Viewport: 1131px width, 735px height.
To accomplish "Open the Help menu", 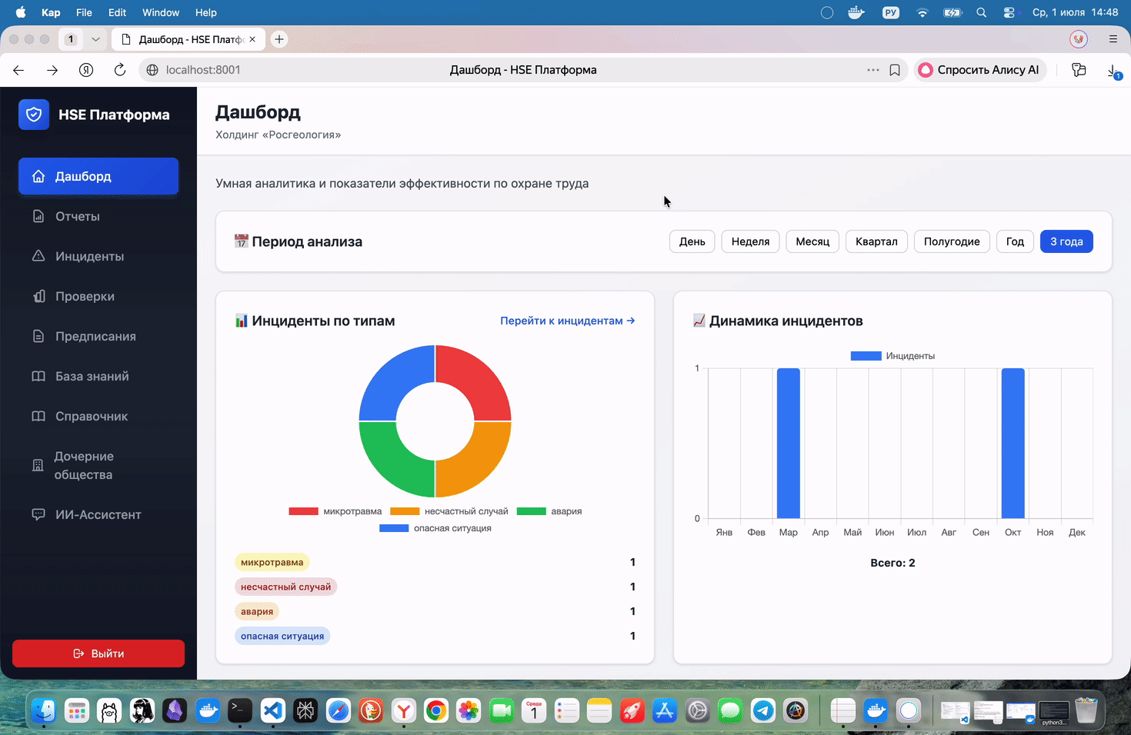I will pyautogui.click(x=205, y=12).
